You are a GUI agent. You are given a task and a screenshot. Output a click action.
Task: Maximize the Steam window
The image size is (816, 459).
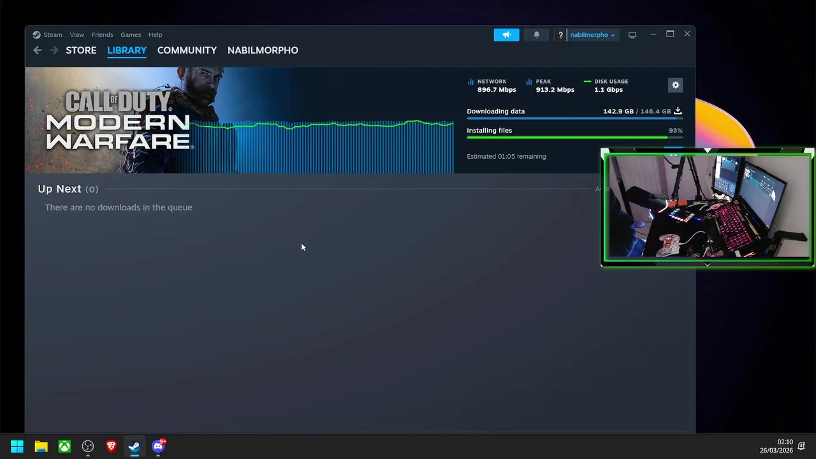(670, 34)
